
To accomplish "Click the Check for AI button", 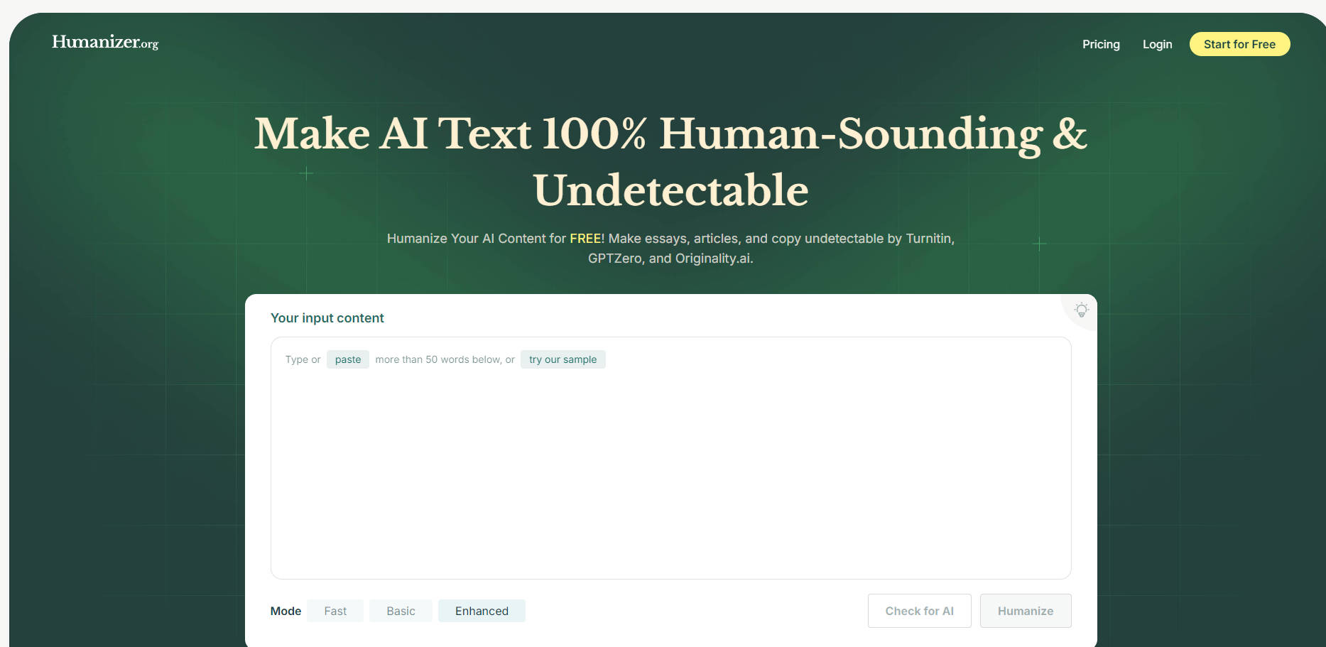I will coord(919,611).
